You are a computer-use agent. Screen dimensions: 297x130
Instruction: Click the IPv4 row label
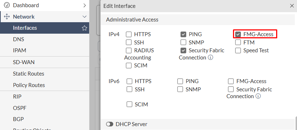click(114, 34)
